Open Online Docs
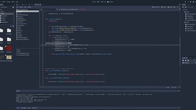Viewport: 196px width, 110px height. point(156,7)
